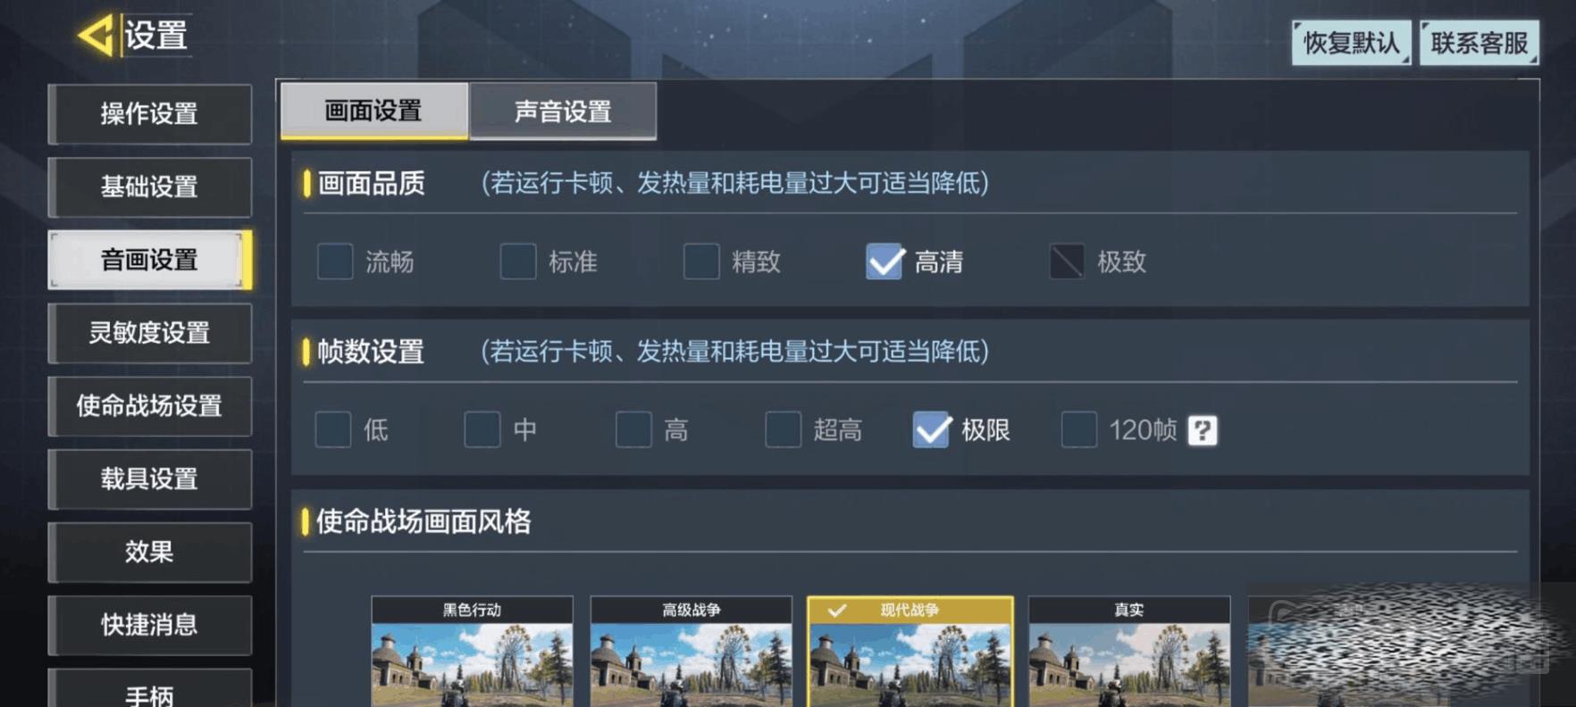The image size is (1576, 707).
Task: Switch to the 声音设置 tab
Action: 563,112
